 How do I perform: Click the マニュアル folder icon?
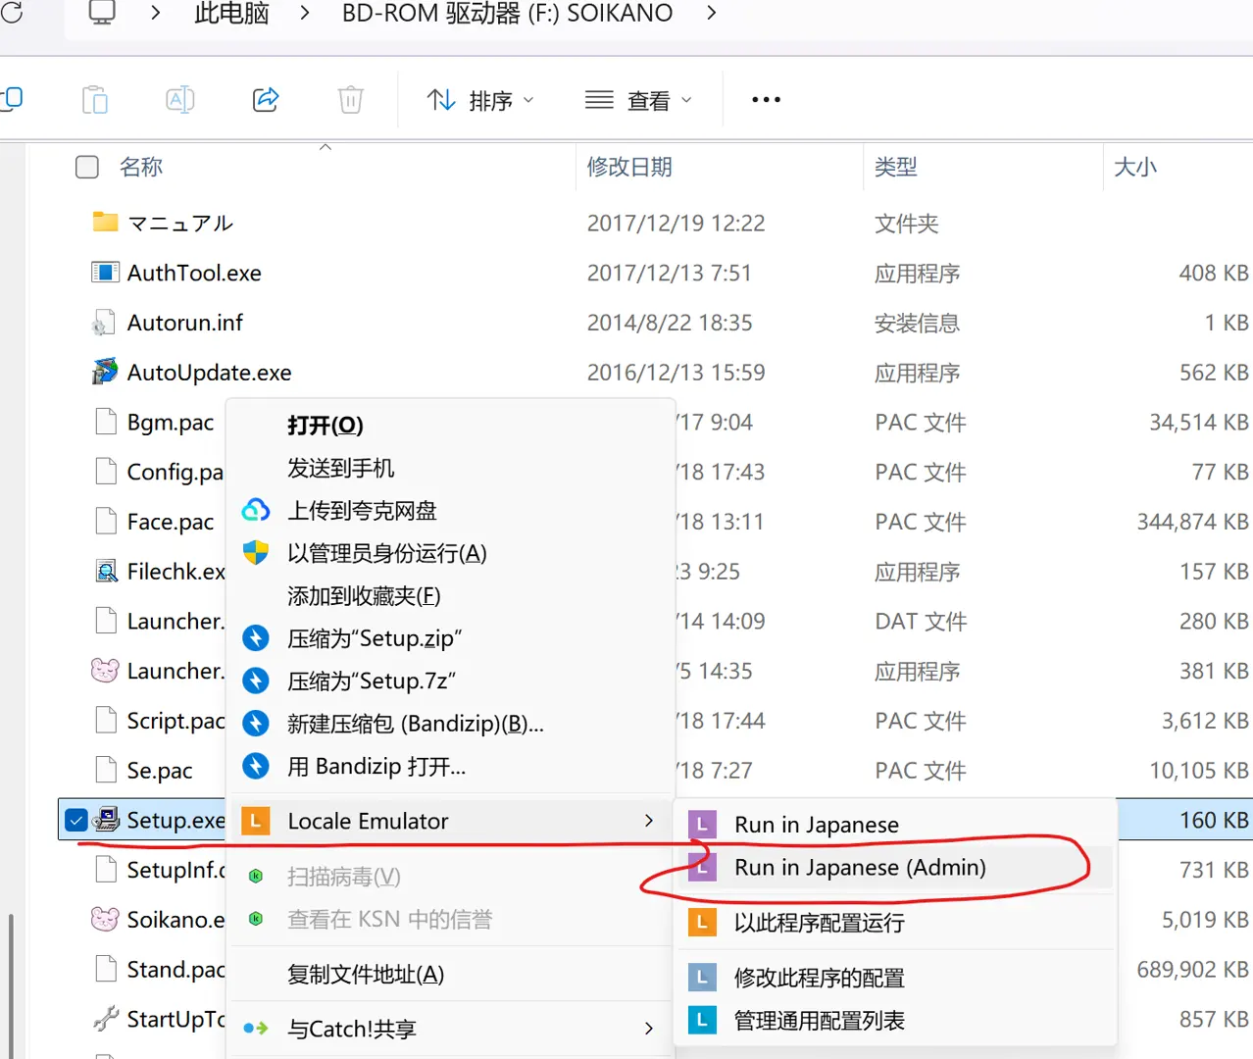(x=105, y=222)
